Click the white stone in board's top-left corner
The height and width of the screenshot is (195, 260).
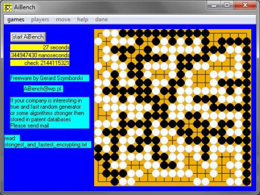[107, 33]
